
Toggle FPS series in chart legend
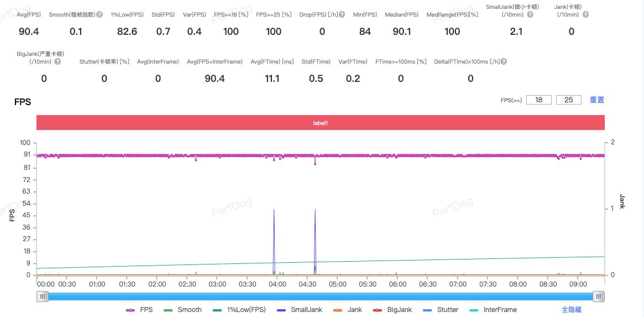tap(139, 310)
